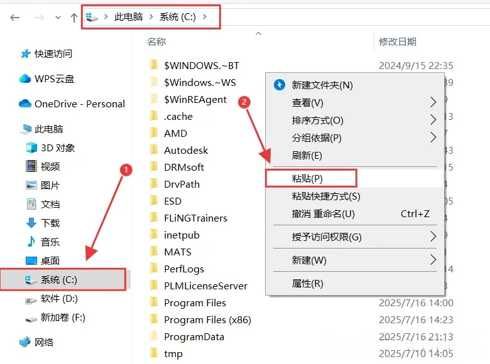This screenshot has height=364, width=490.
Task: Click the 快速访问 star icon
Action: 25,54
